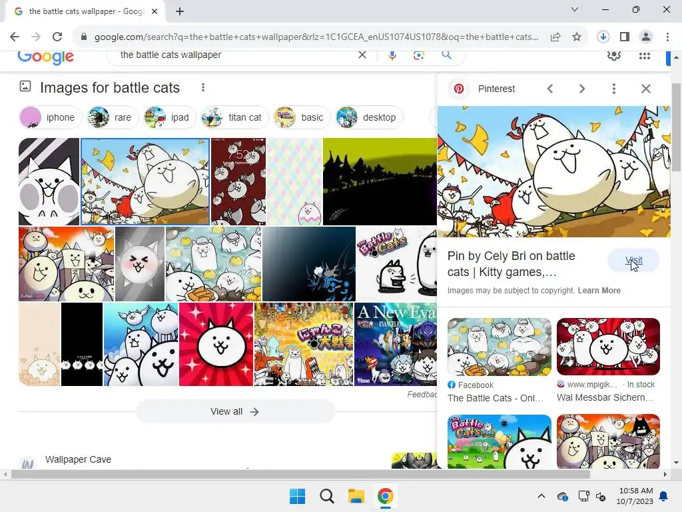Open options next to Images for battle cats
This screenshot has height=512, width=682.
click(202, 87)
